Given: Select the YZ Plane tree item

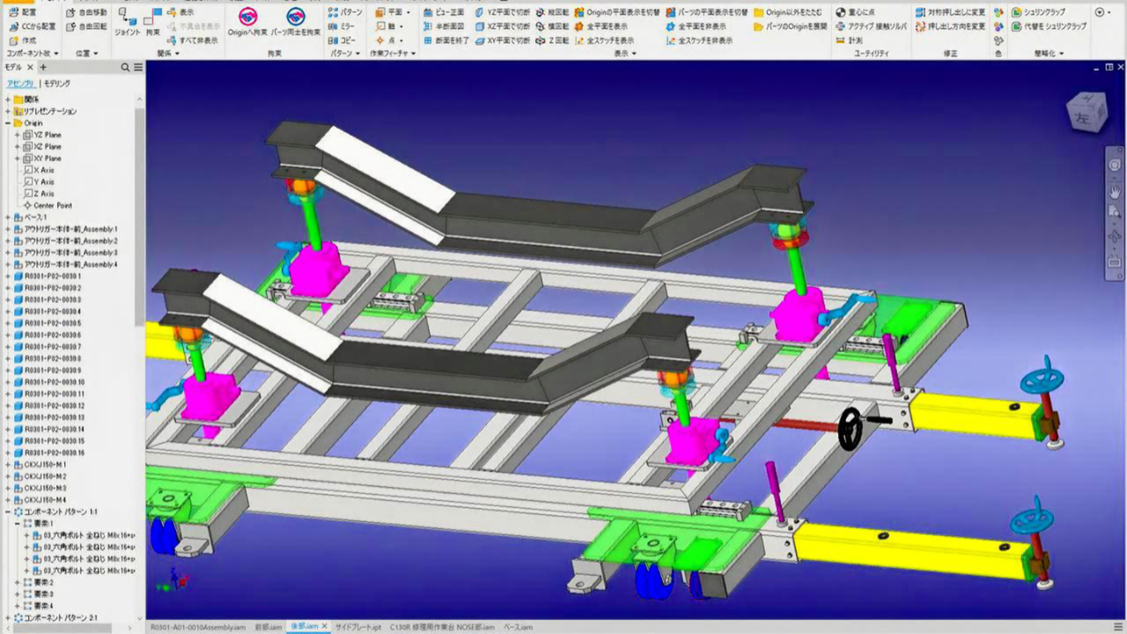Looking at the screenshot, I should click(48, 135).
